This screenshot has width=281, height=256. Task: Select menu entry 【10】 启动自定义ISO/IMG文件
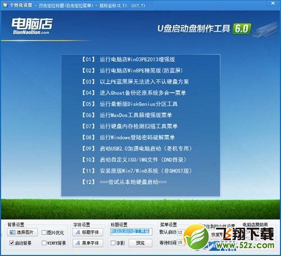click(x=134, y=159)
